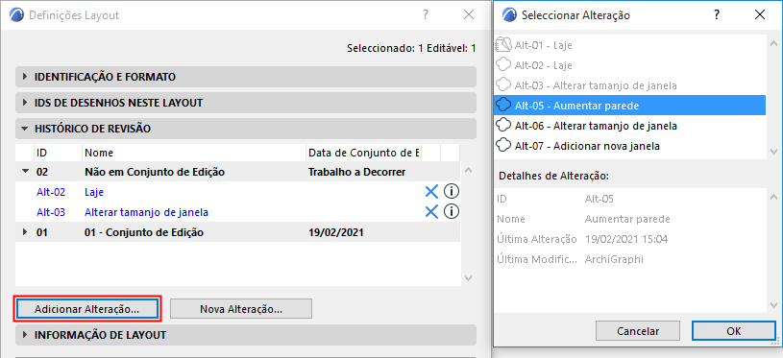Click 'Trabalho a Decorrer' cell
Image resolution: width=783 pixels, height=358 pixels.
click(357, 172)
